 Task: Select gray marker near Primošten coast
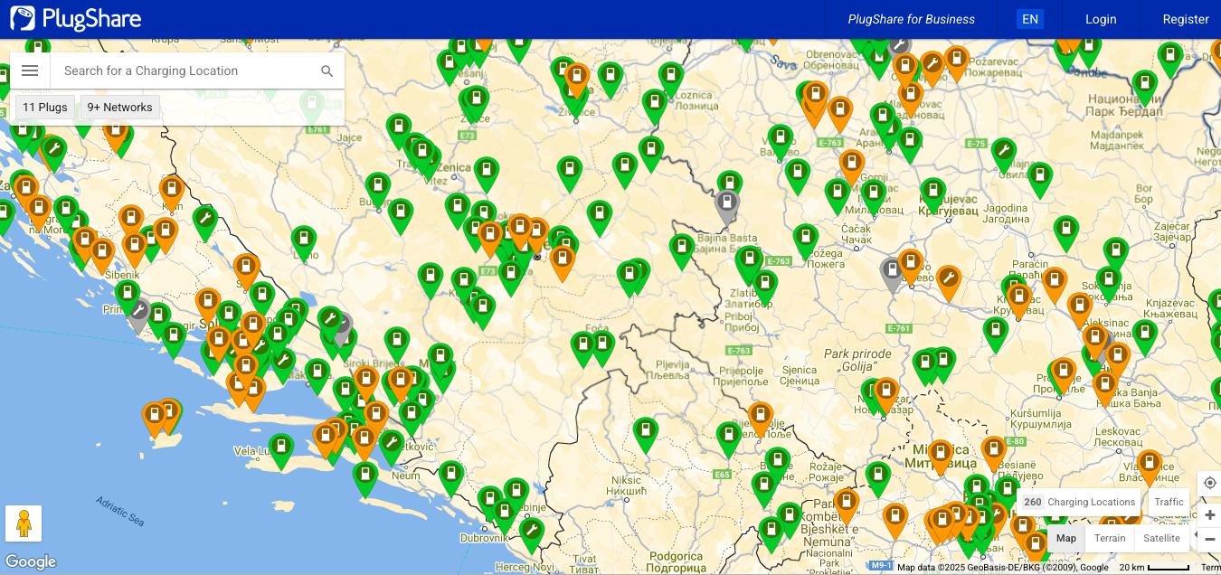pos(138,315)
